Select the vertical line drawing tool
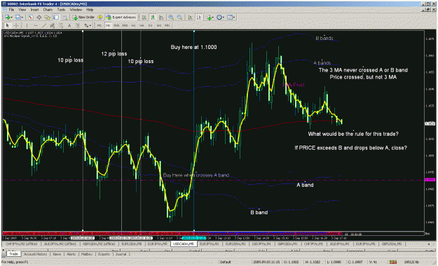 click(27, 25)
